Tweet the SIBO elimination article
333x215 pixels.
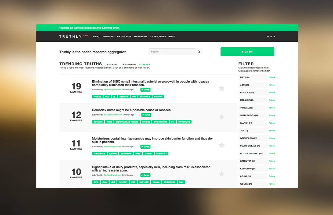point(145,89)
